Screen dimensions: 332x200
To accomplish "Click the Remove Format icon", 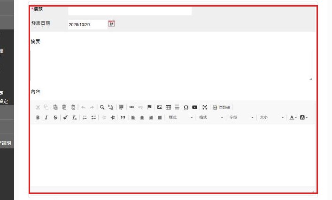I will coord(74,118).
